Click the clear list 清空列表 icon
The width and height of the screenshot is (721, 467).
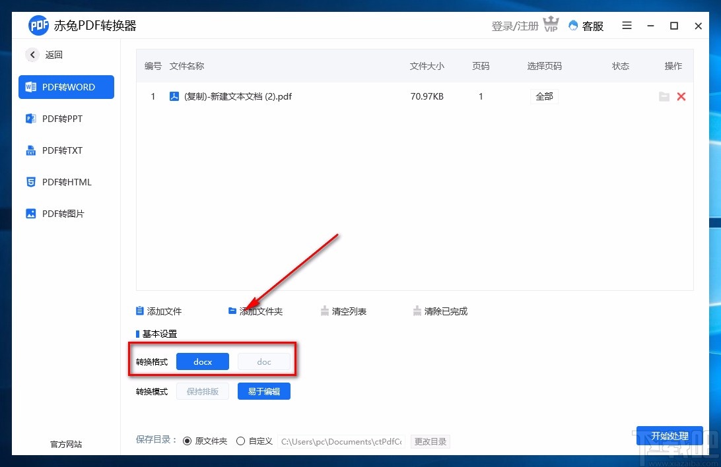click(324, 311)
